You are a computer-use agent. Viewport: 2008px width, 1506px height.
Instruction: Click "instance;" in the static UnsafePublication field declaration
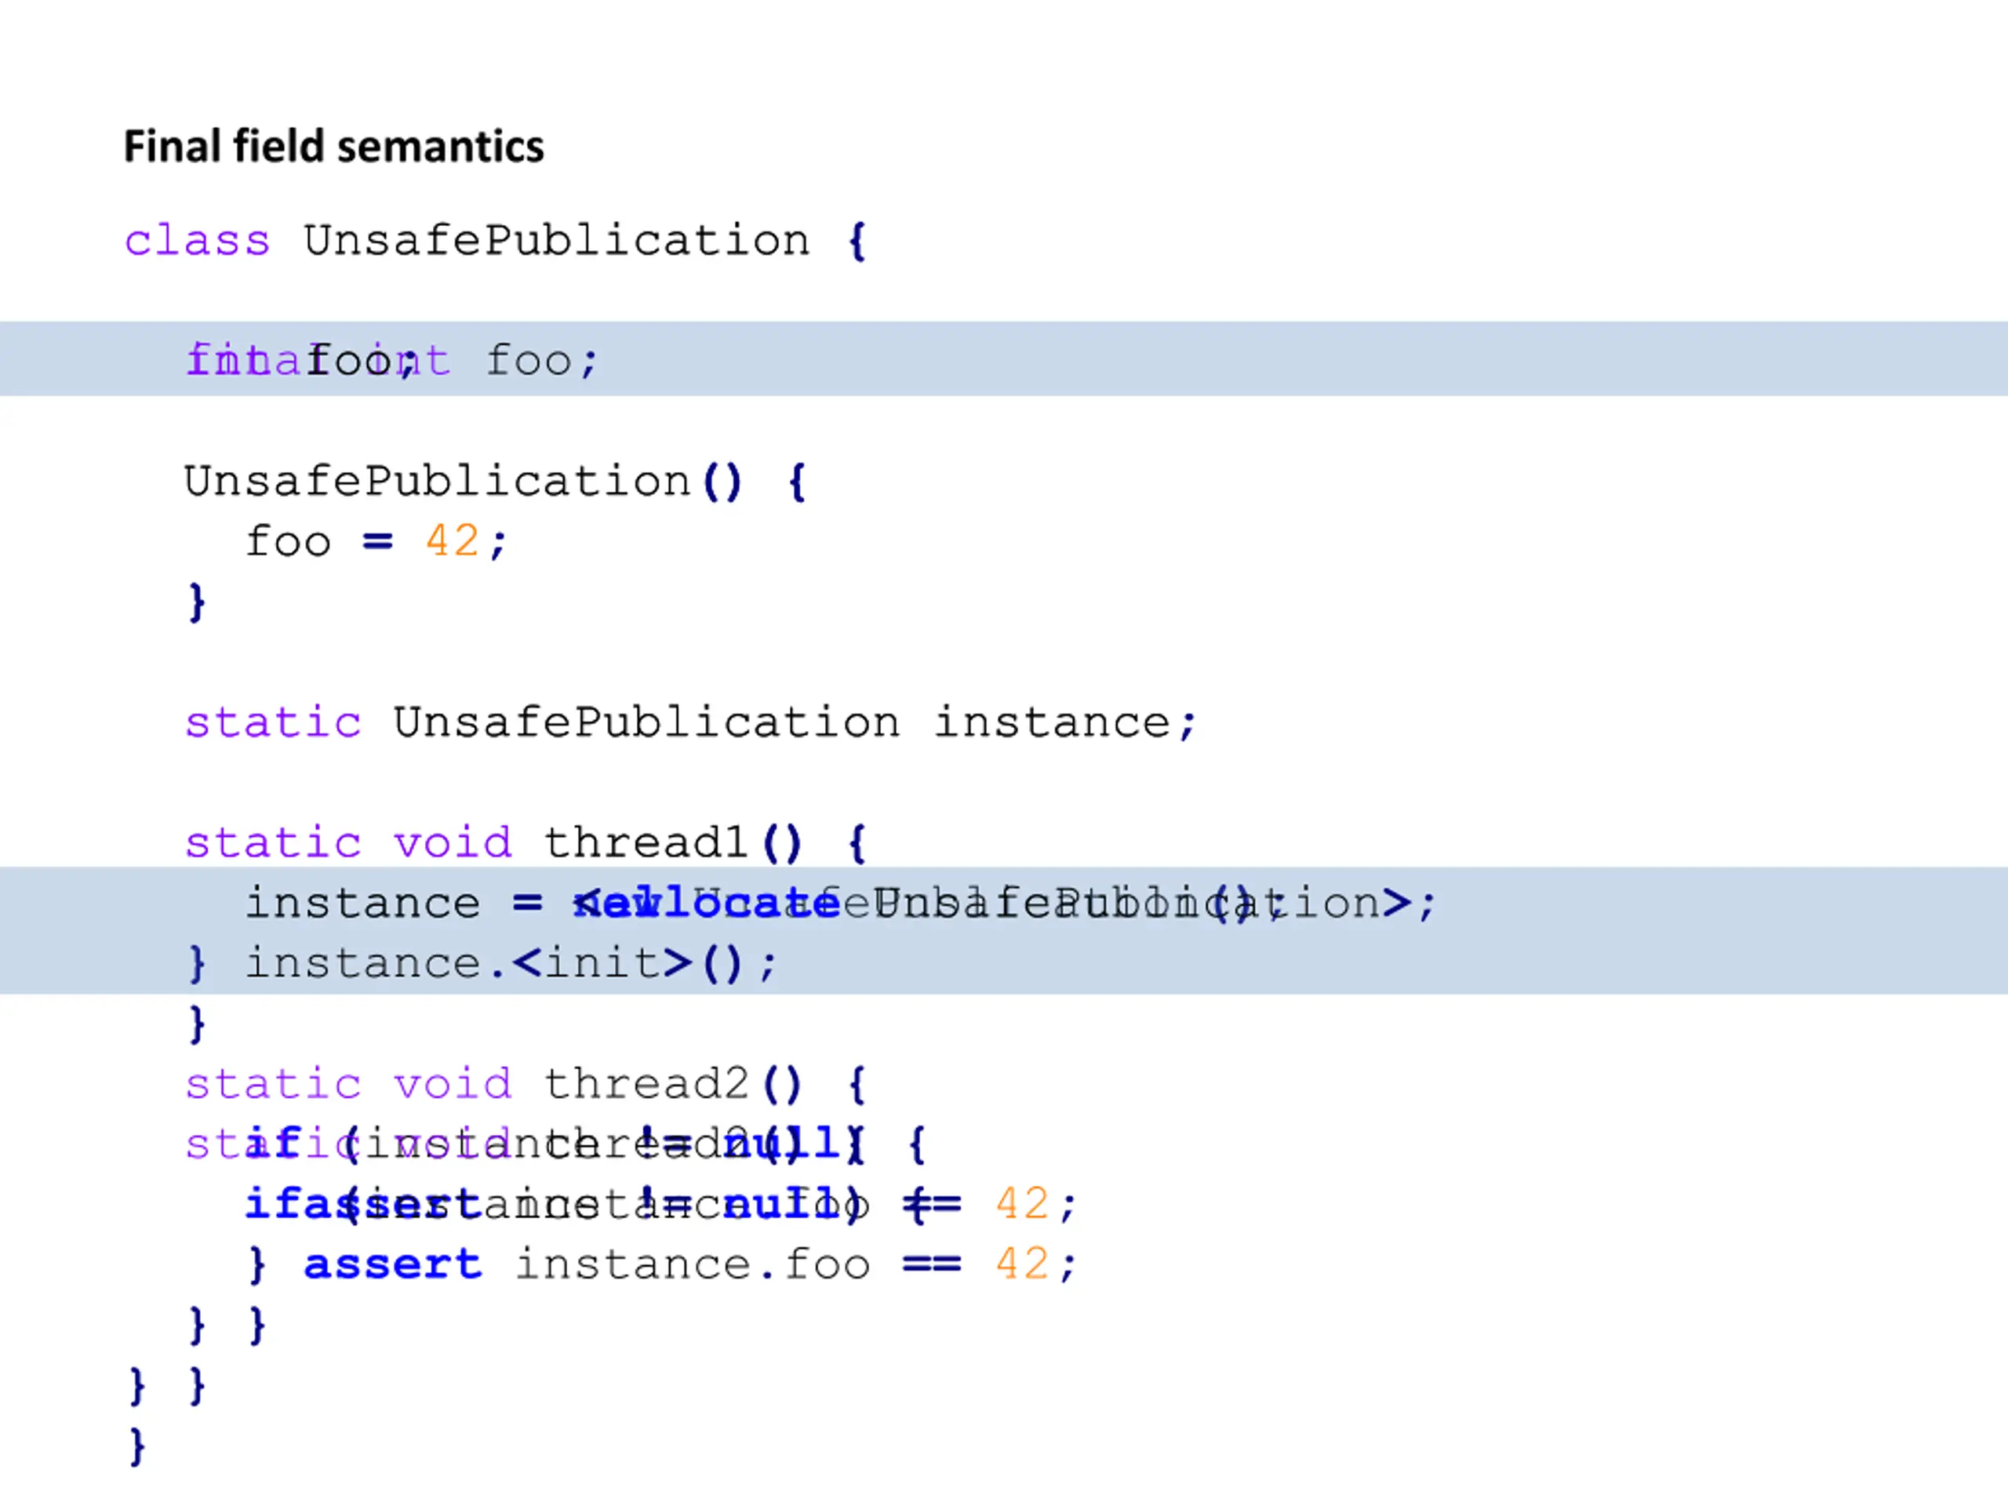click(x=1066, y=723)
